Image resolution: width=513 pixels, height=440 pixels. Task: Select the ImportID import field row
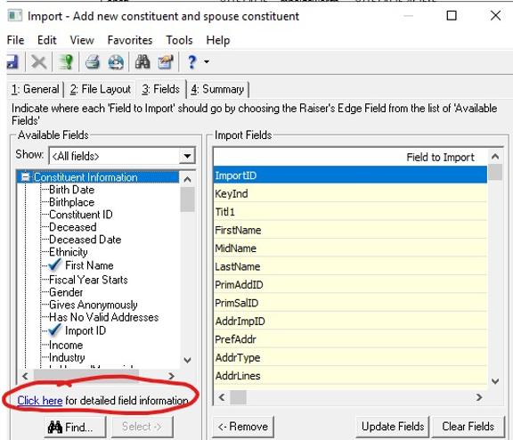(x=350, y=175)
